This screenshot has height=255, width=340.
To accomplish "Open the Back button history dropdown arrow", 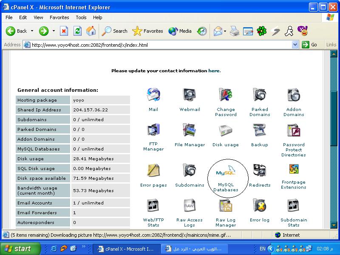I will 31,31.
